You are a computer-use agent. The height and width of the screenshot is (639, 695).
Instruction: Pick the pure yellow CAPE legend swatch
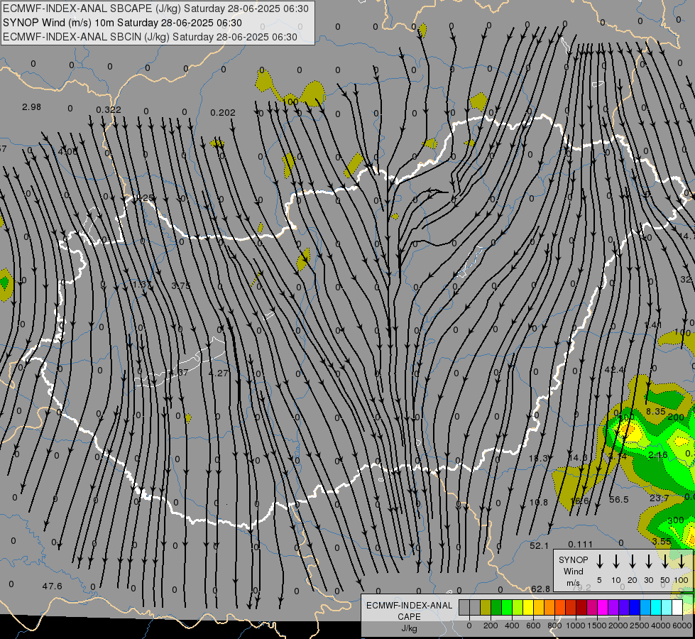[528, 608]
